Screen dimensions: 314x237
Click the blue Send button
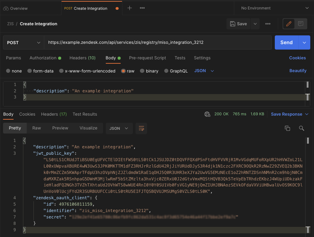tap(287, 42)
